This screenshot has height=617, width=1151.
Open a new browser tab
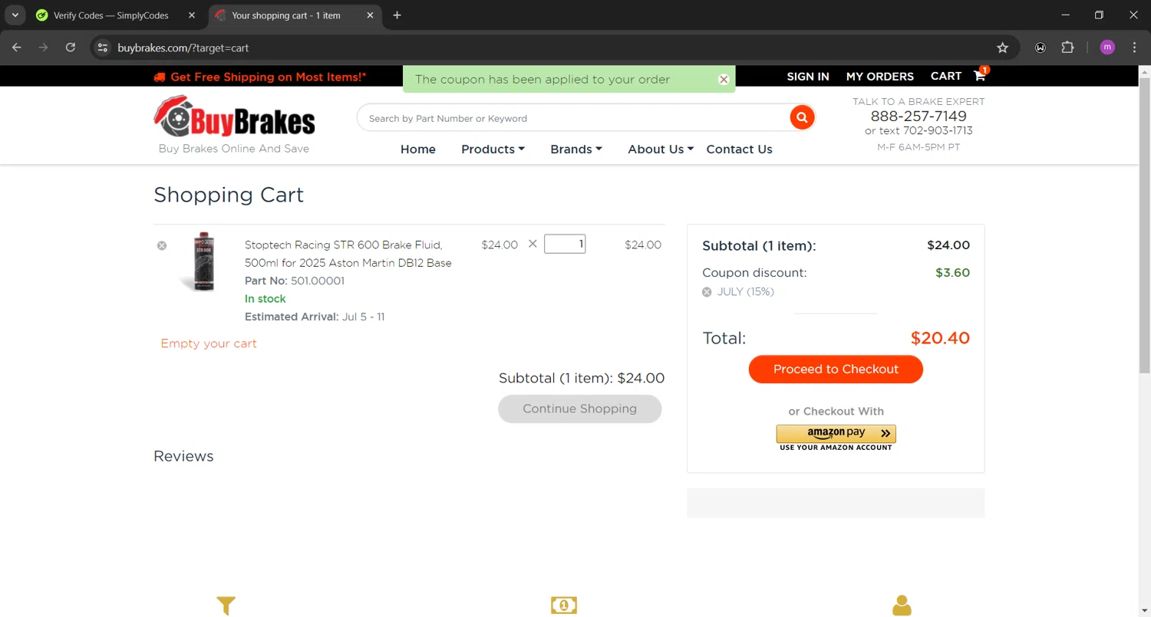point(397,15)
